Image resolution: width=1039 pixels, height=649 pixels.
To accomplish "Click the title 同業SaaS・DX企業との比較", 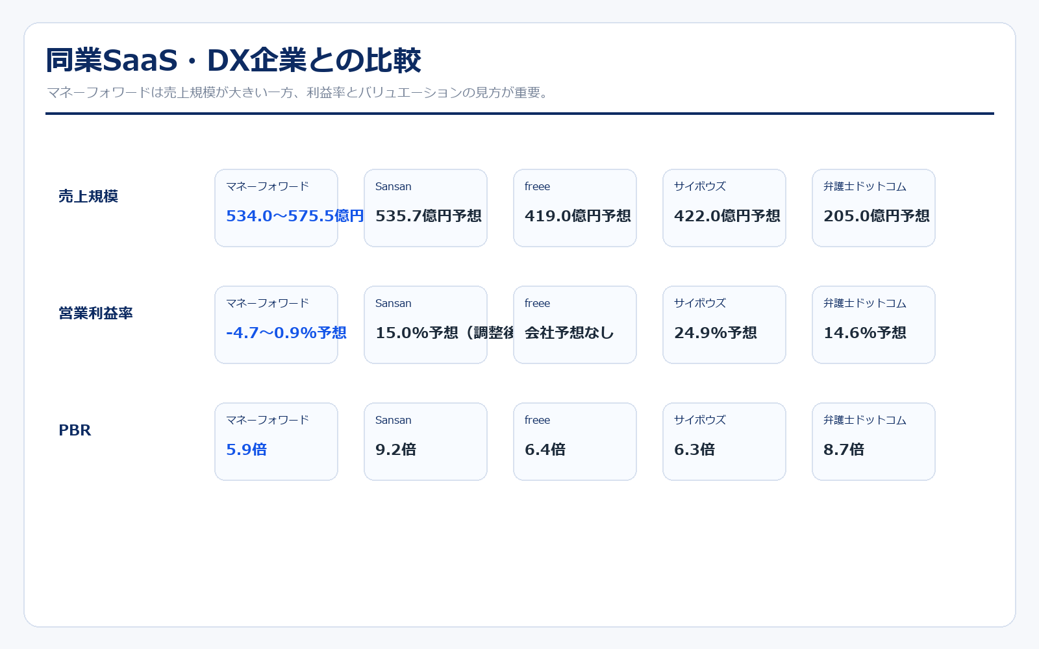I will point(233,60).
